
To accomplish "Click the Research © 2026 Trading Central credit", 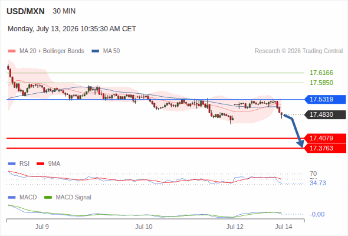I will point(298,51).
